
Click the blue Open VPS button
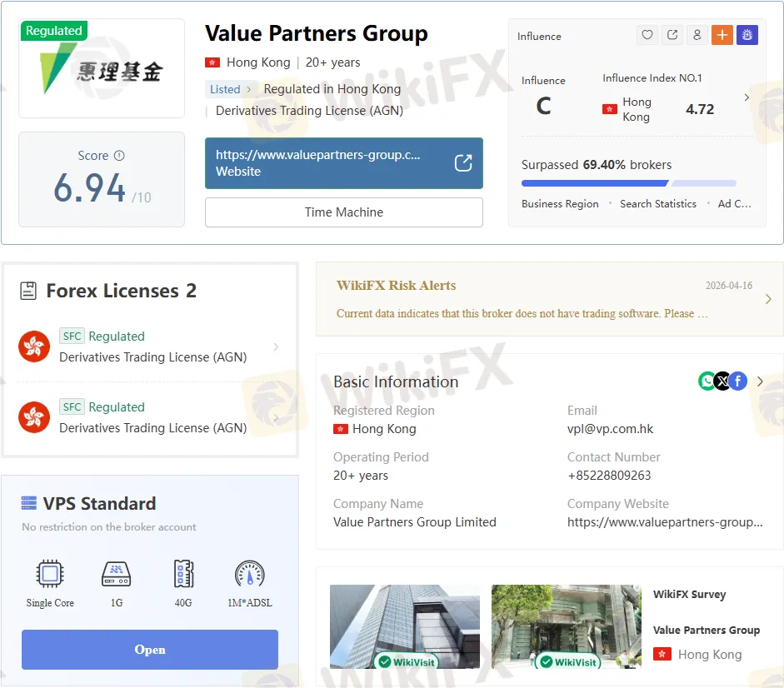pos(150,650)
